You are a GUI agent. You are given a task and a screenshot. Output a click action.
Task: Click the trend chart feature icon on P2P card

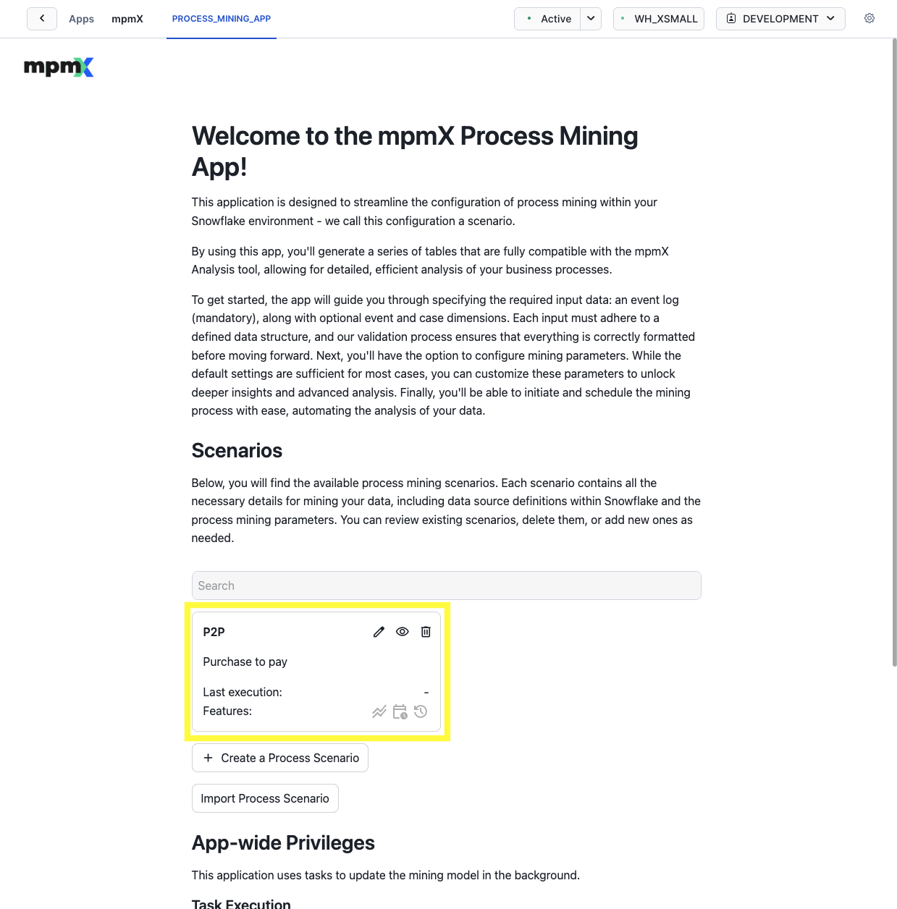tap(379, 712)
